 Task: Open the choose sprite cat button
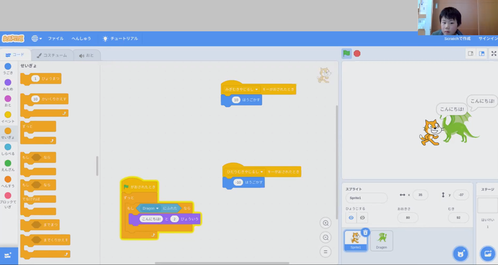click(459, 253)
